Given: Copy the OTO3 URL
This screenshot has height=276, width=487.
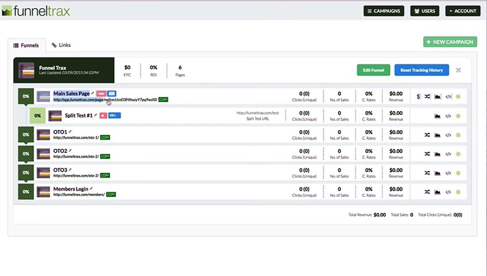Looking at the screenshot, I should [105, 176].
